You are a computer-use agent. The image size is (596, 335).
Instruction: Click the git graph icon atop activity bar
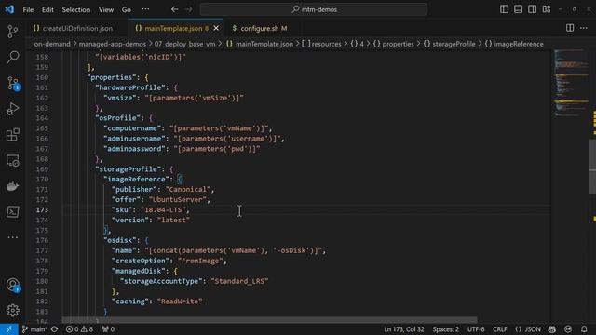pos(13,31)
